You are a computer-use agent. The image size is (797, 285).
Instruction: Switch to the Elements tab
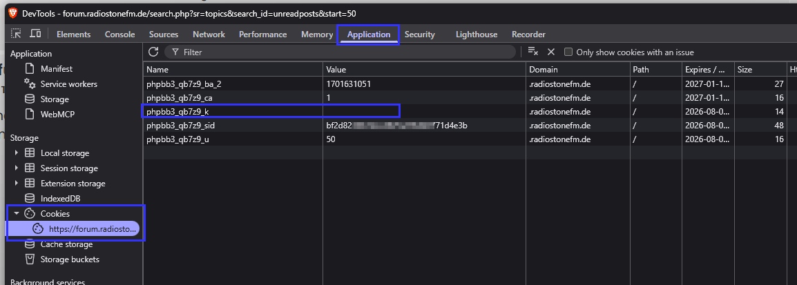(74, 34)
